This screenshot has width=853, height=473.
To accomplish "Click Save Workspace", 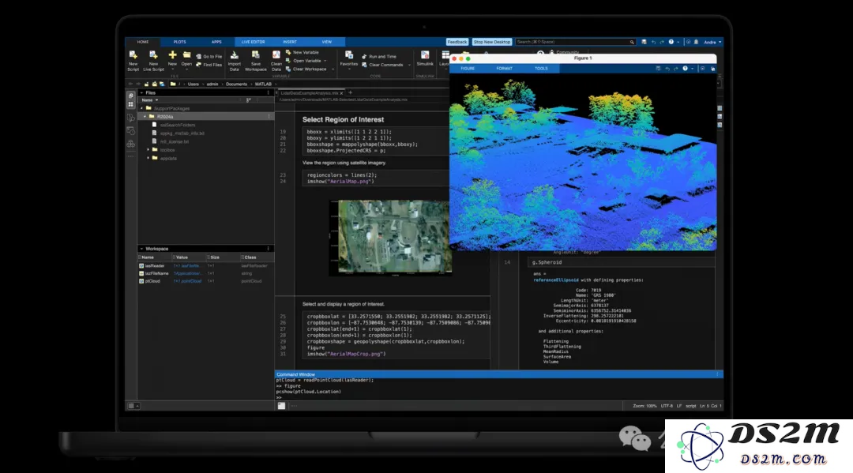I will [x=256, y=60].
